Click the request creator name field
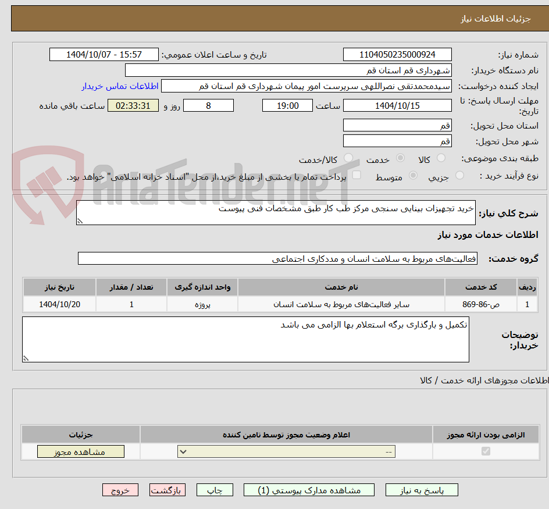This screenshot has width=549, height=509. [306, 86]
